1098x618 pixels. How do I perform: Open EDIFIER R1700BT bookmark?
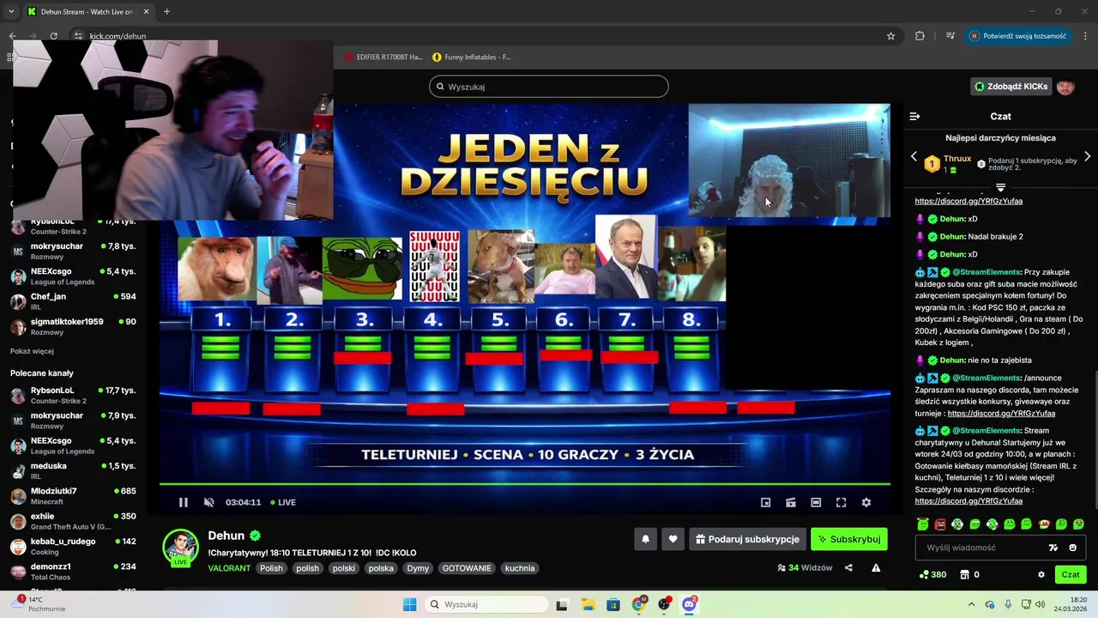(383, 57)
